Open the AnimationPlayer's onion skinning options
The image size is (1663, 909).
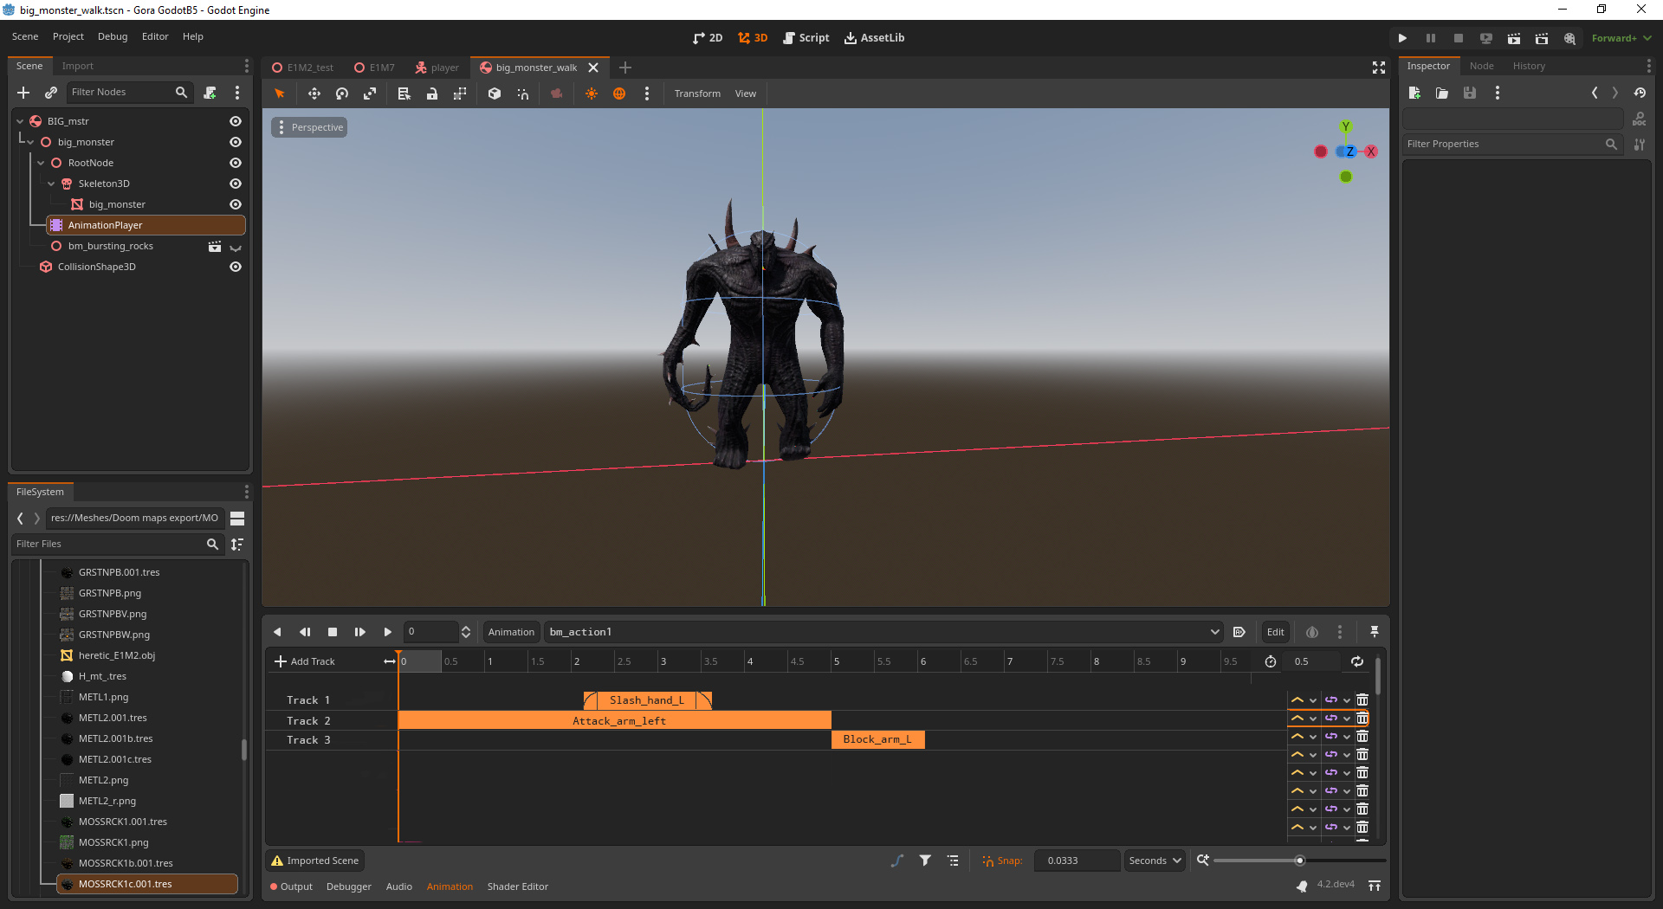pos(1311,632)
